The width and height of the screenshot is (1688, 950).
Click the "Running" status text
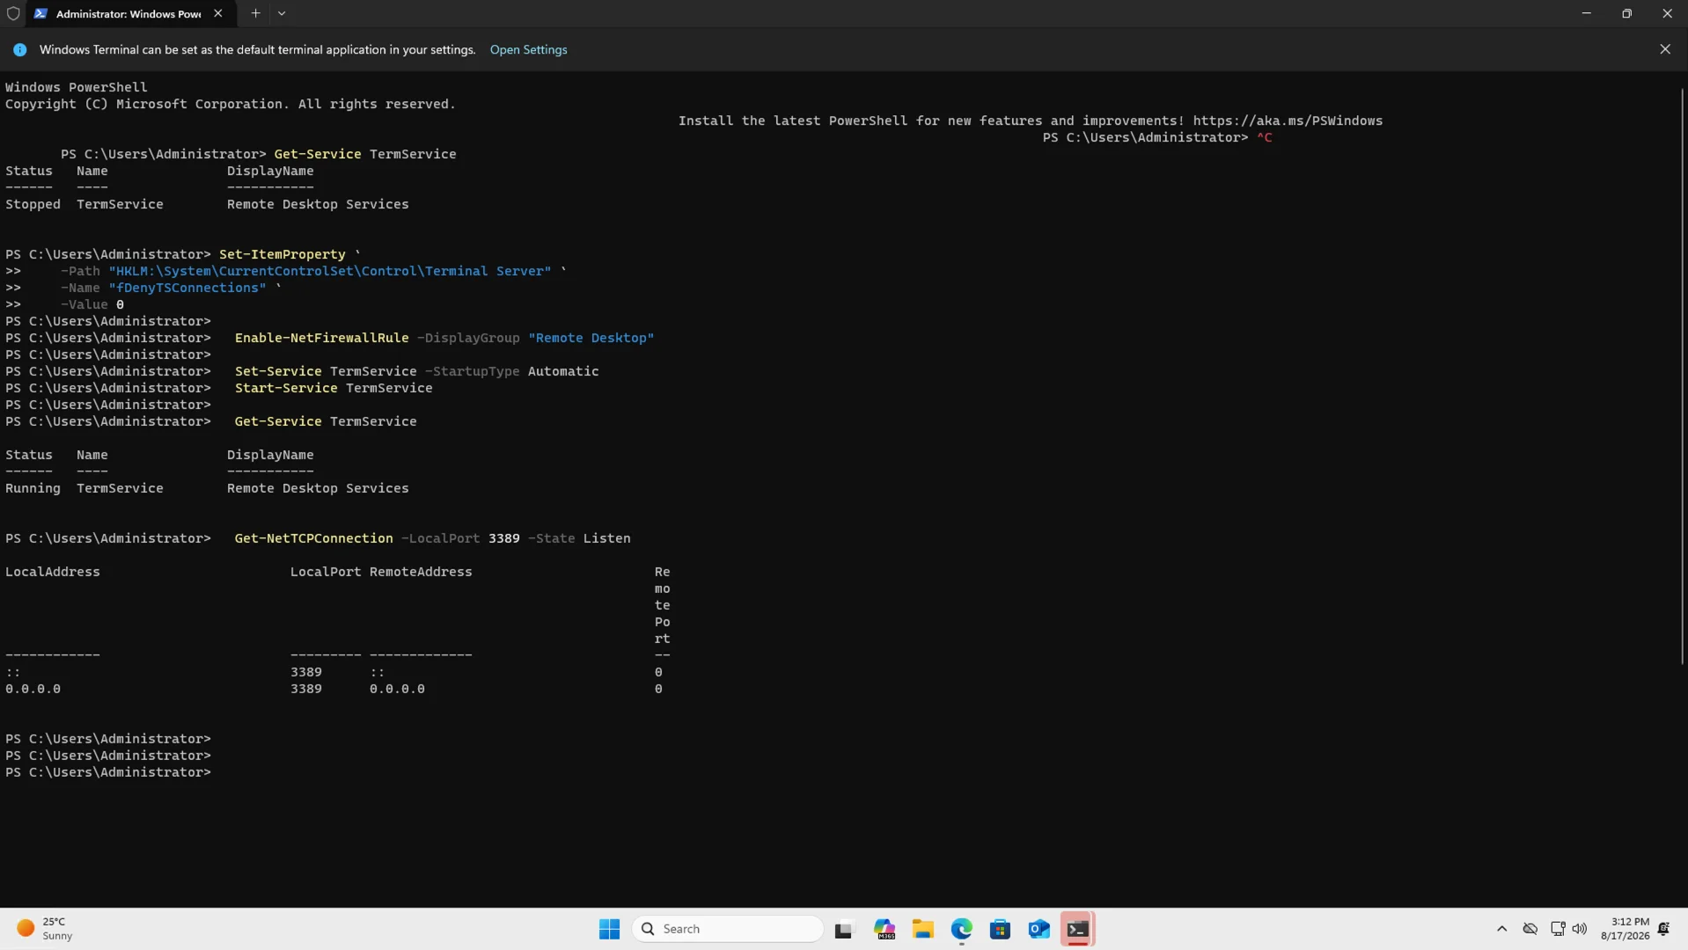click(x=33, y=488)
